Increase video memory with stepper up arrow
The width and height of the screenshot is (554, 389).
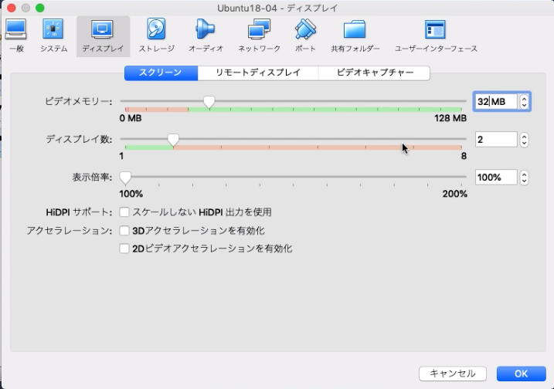(525, 98)
